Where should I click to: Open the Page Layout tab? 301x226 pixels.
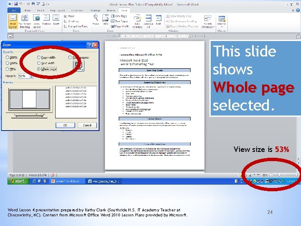57,10
